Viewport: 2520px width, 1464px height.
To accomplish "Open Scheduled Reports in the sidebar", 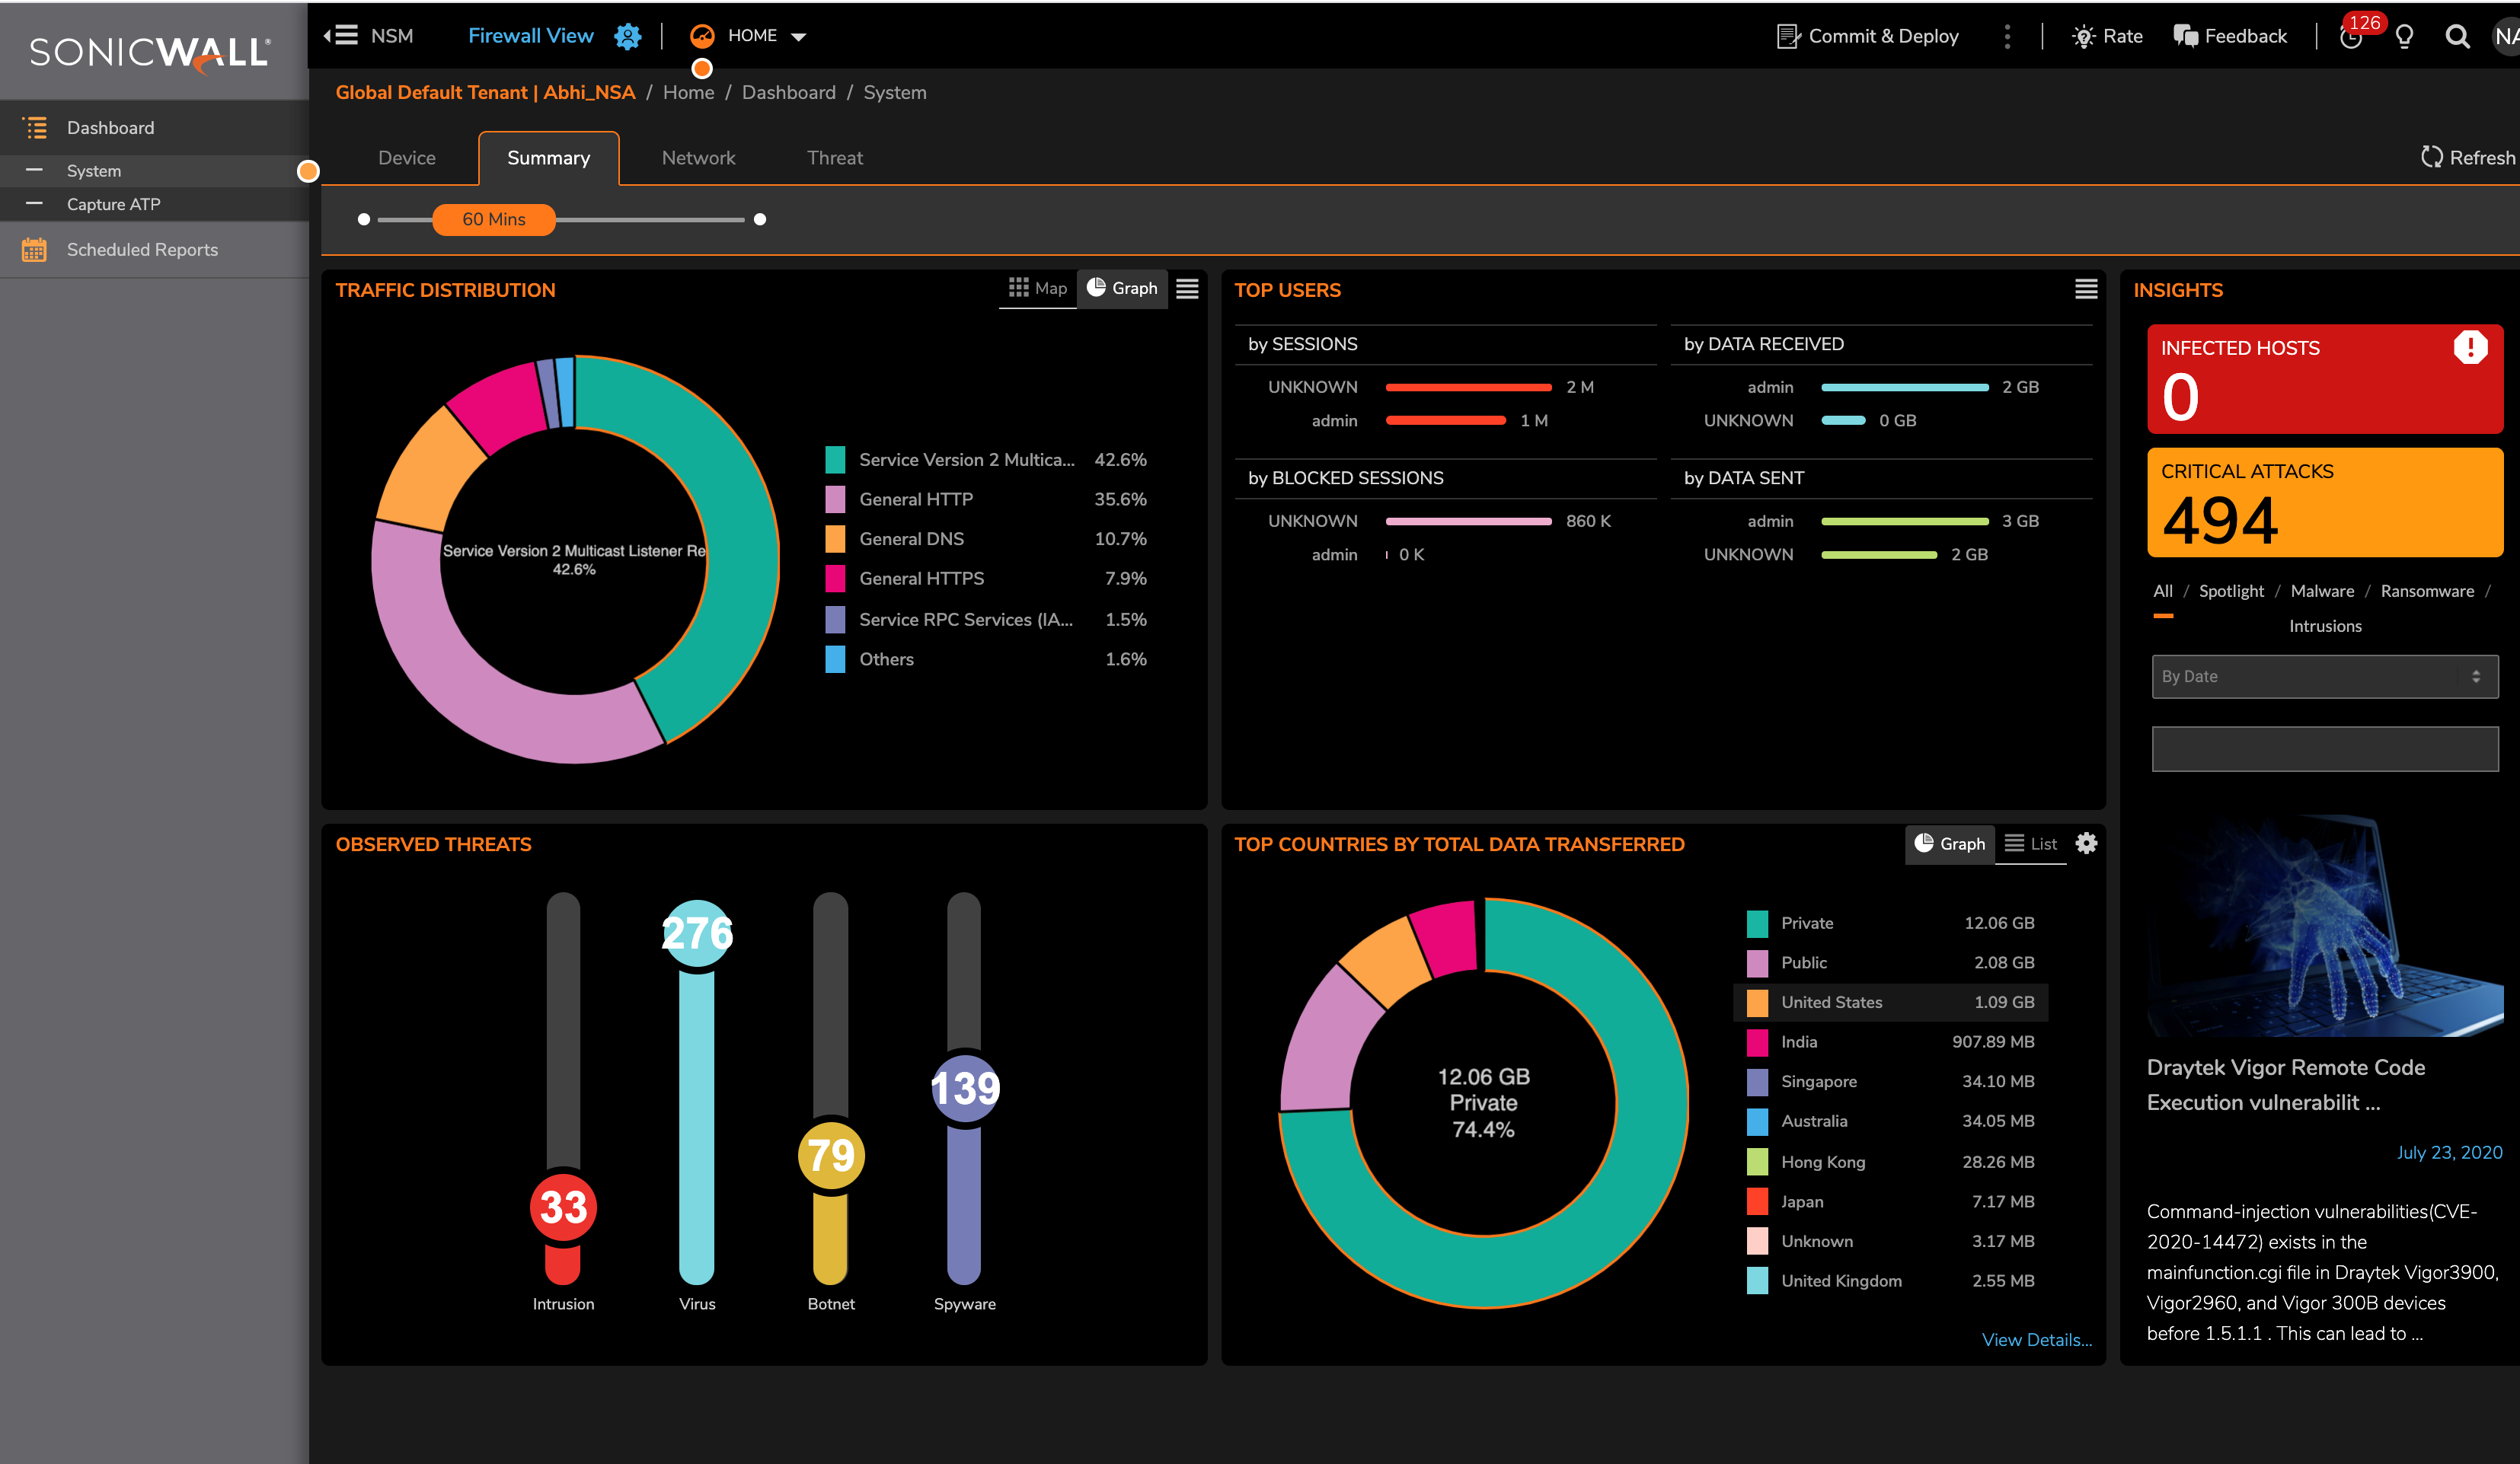I will click(x=154, y=250).
